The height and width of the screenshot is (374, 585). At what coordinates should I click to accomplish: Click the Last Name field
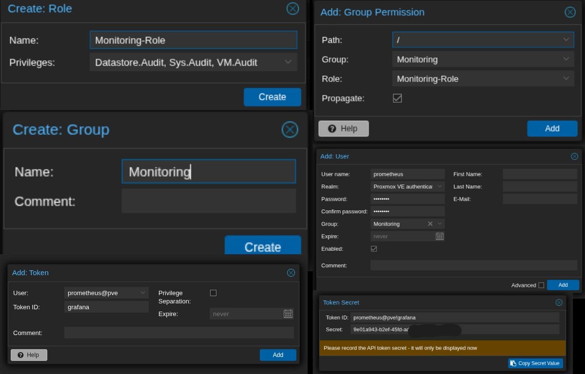(540, 187)
